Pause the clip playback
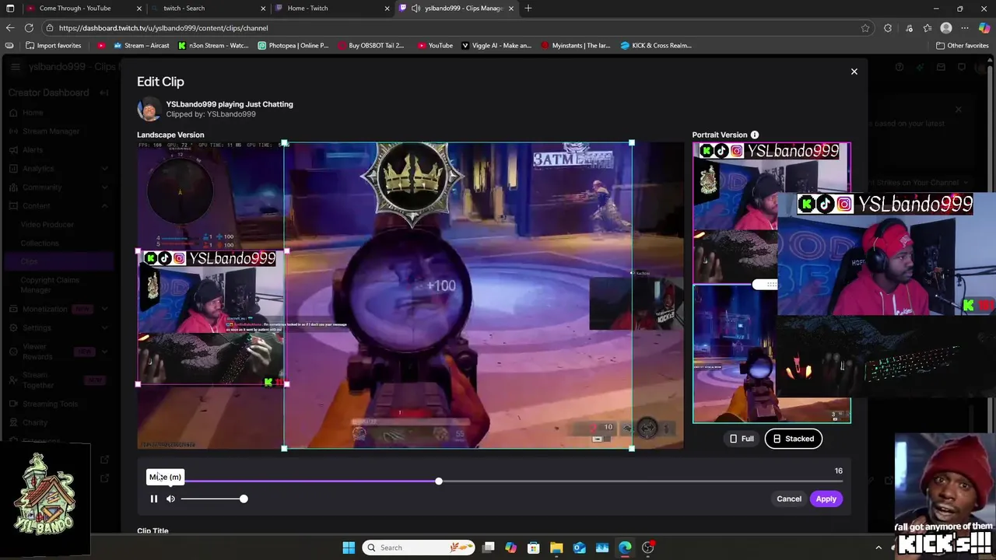The image size is (996, 560). click(154, 499)
